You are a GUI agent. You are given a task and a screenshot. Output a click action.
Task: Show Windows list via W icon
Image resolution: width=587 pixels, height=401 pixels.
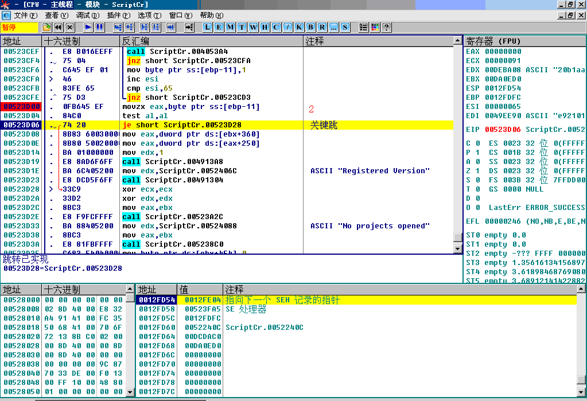[254, 28]
